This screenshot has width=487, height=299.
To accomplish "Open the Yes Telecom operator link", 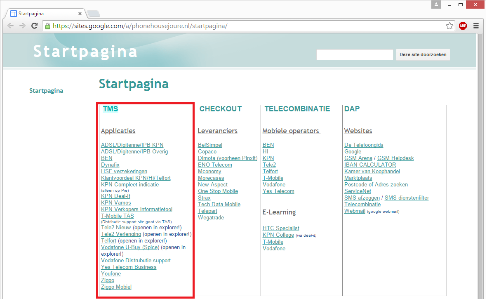I will click(279, 191).
